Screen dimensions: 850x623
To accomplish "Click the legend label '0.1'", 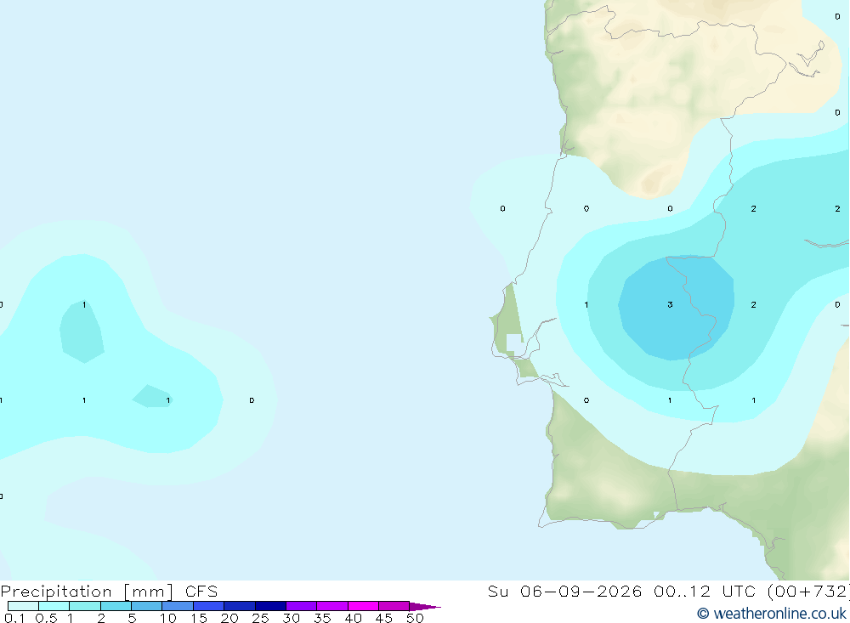I will [x=14, y=618].
